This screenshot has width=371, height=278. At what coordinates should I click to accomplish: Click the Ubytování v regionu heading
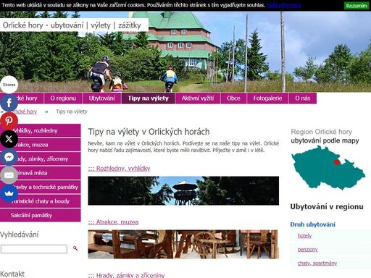point(327,206)
